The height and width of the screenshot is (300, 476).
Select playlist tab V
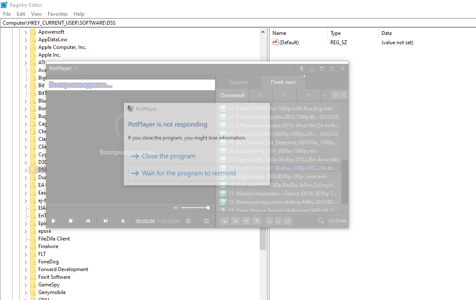309,95
